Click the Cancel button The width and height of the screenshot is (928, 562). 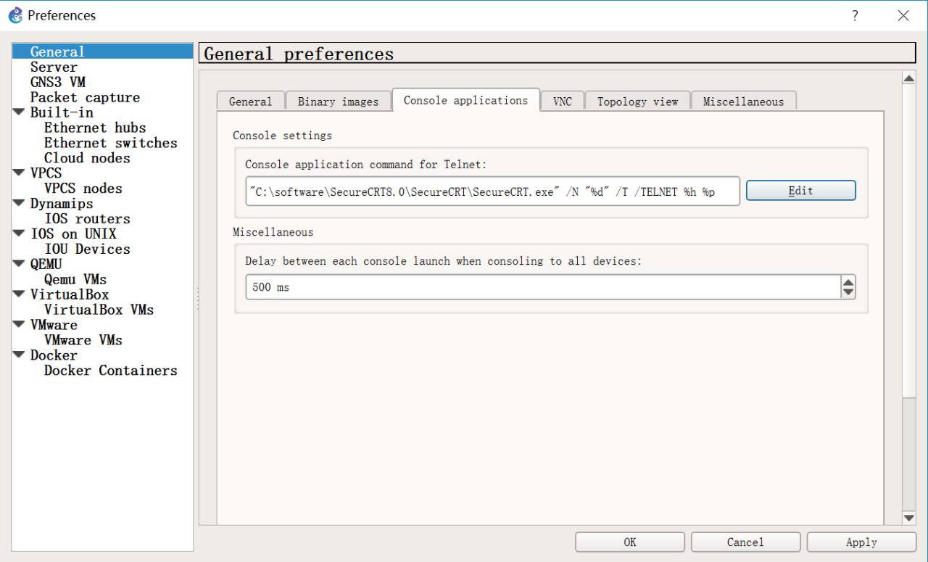point(746,542)
